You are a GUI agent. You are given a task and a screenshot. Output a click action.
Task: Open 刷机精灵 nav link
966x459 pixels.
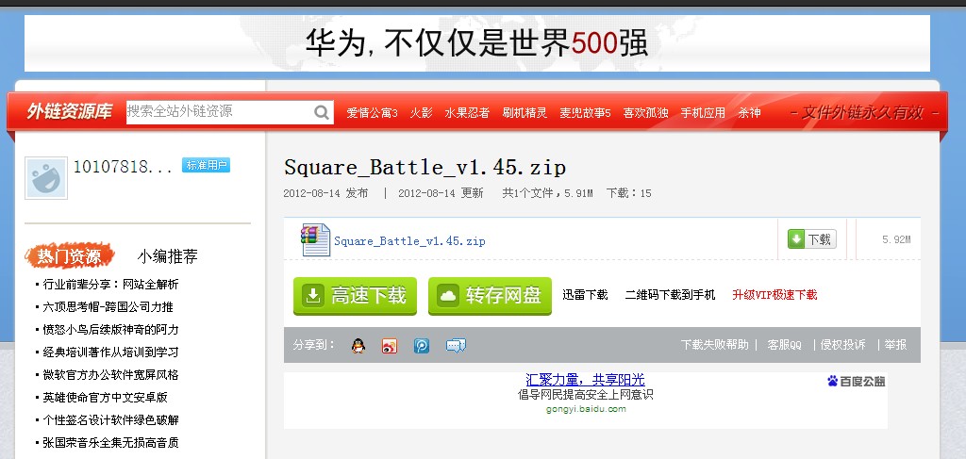[x=525, y=113]
